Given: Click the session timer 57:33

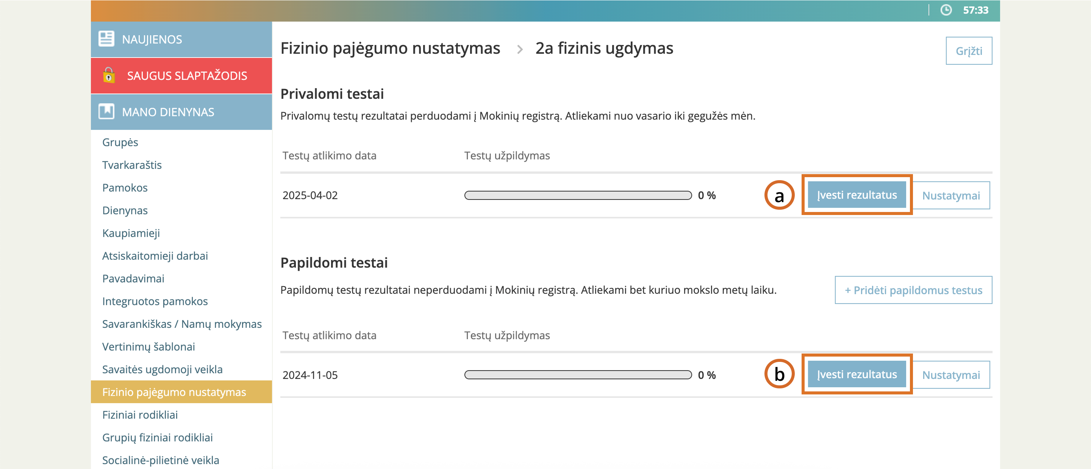Looking at the screenshot, I should (975, 10).
